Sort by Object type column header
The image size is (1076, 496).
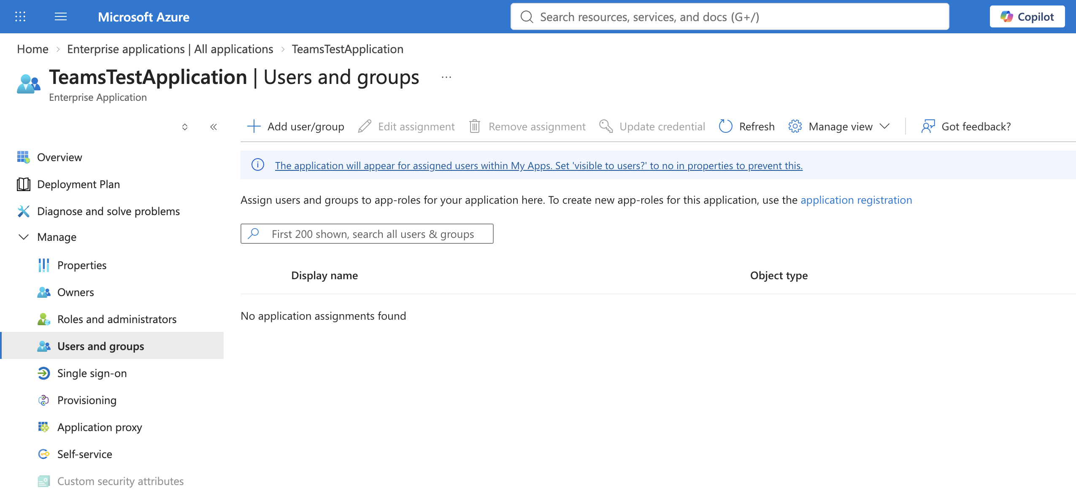[x=779, y=275]
